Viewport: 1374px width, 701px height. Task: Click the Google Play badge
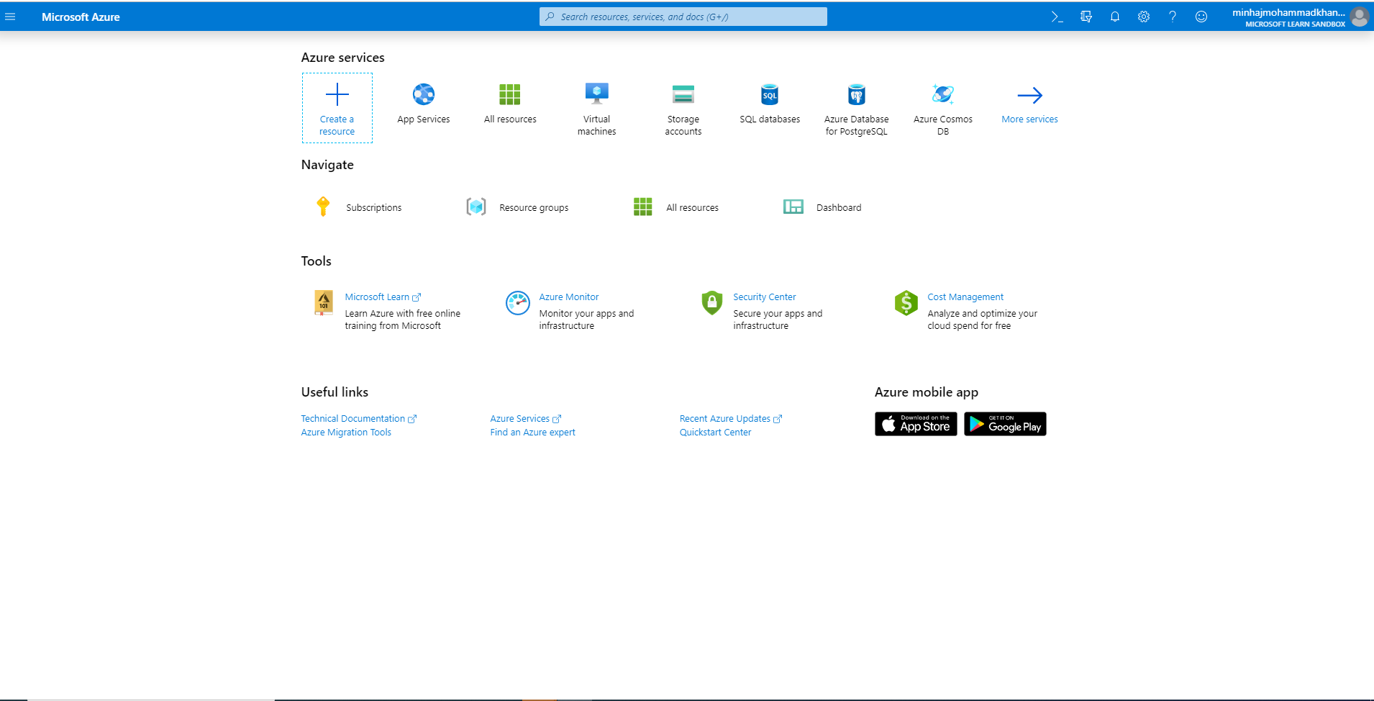pyautogui.click(x=1005, y=424)
